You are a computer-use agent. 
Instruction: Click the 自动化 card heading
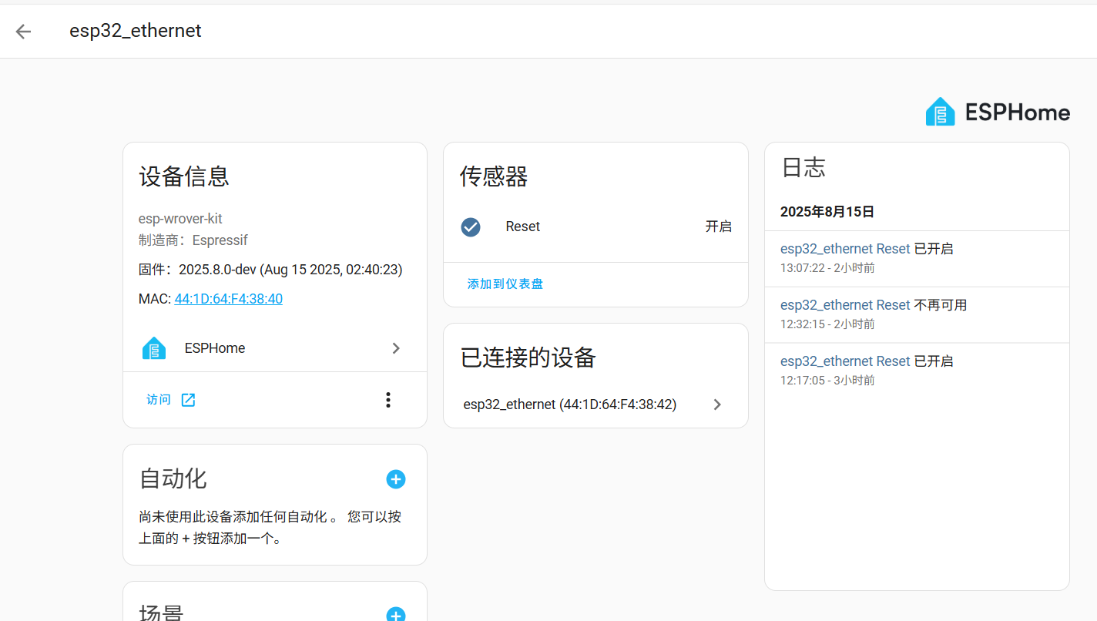coord(173,478)
